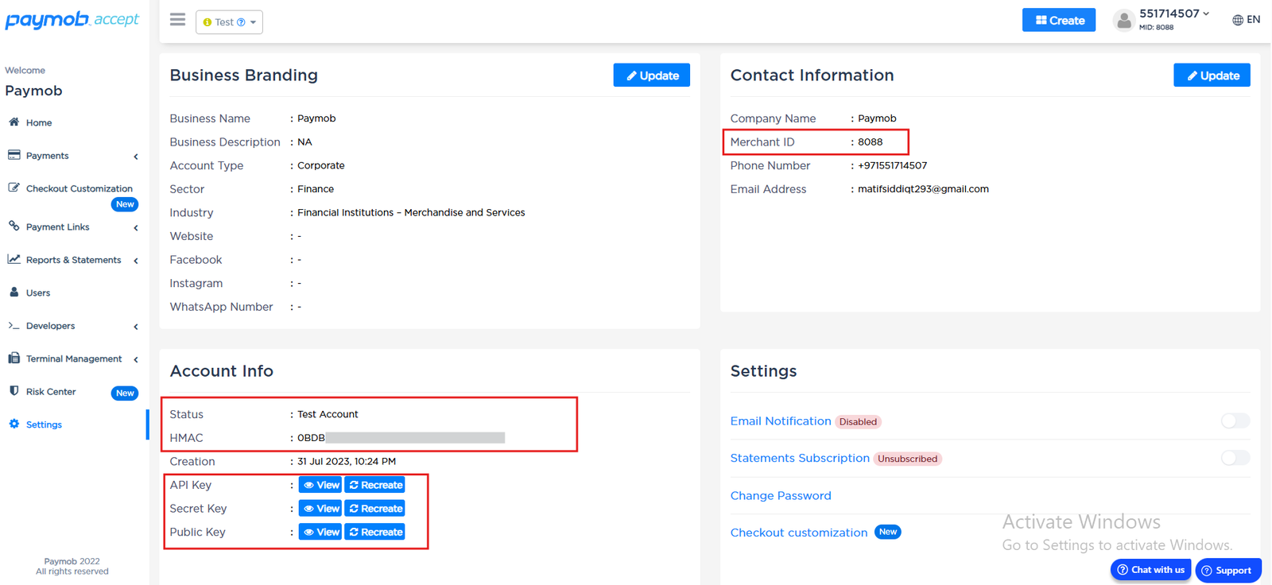Click the Checkout Customization edit icon

click(x=14, y=188)
